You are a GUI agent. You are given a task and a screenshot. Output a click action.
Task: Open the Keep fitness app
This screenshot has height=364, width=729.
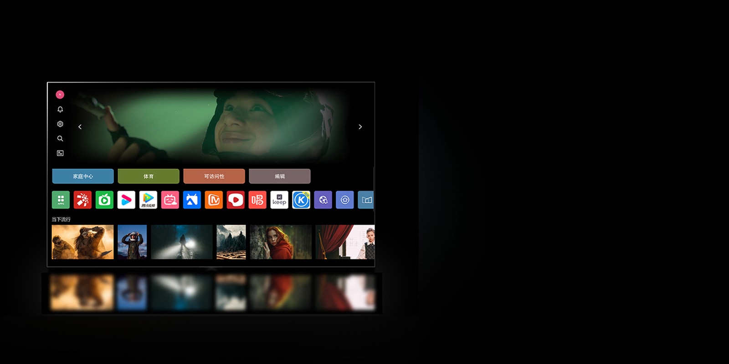(279, 200)
